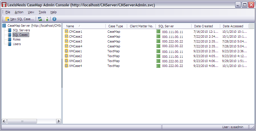Click the SQL Servers database icon
The width and height of the screenshot is (256, 131).
pyautogui.click(x=10, y=30)
